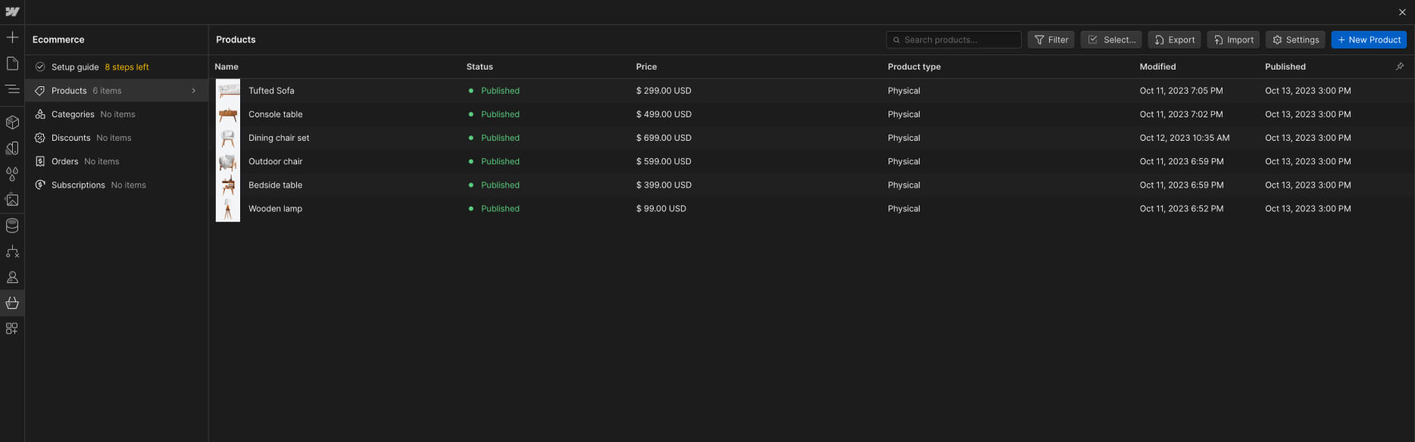The image size is (1415, 442).
Task: Open the Add elements panel
Action: click(12, 37)
